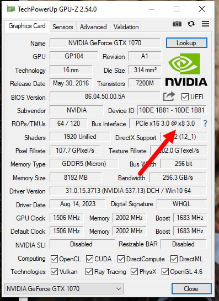Click the Device ID field 10DE 1B81
This screenshot has width=219, height=301.
172,110
